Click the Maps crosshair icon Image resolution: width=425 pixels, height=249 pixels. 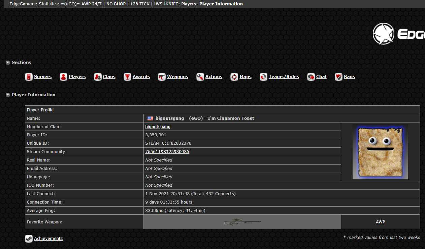(x=234, y=77)
